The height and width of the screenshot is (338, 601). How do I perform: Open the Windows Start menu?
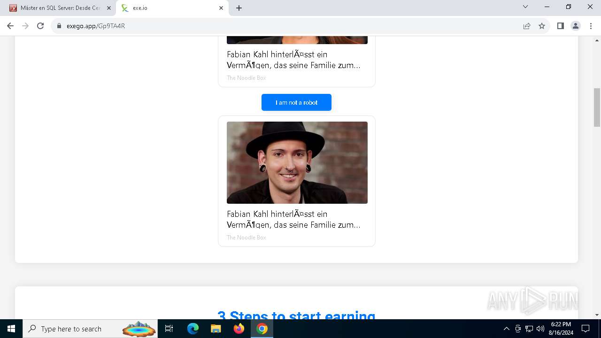click(x=11, y=329)
